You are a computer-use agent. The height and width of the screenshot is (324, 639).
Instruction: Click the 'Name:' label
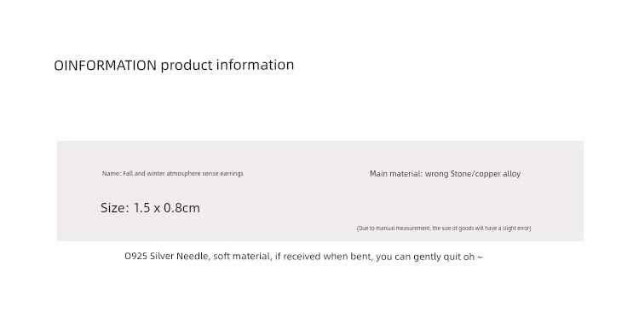(x=112, y=173)
